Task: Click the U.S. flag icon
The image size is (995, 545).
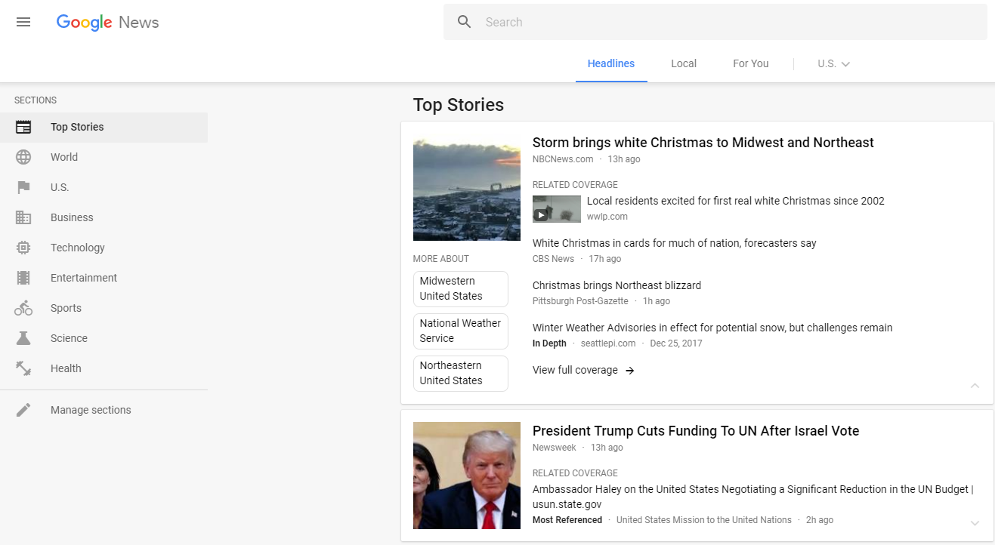Action: 23,187
